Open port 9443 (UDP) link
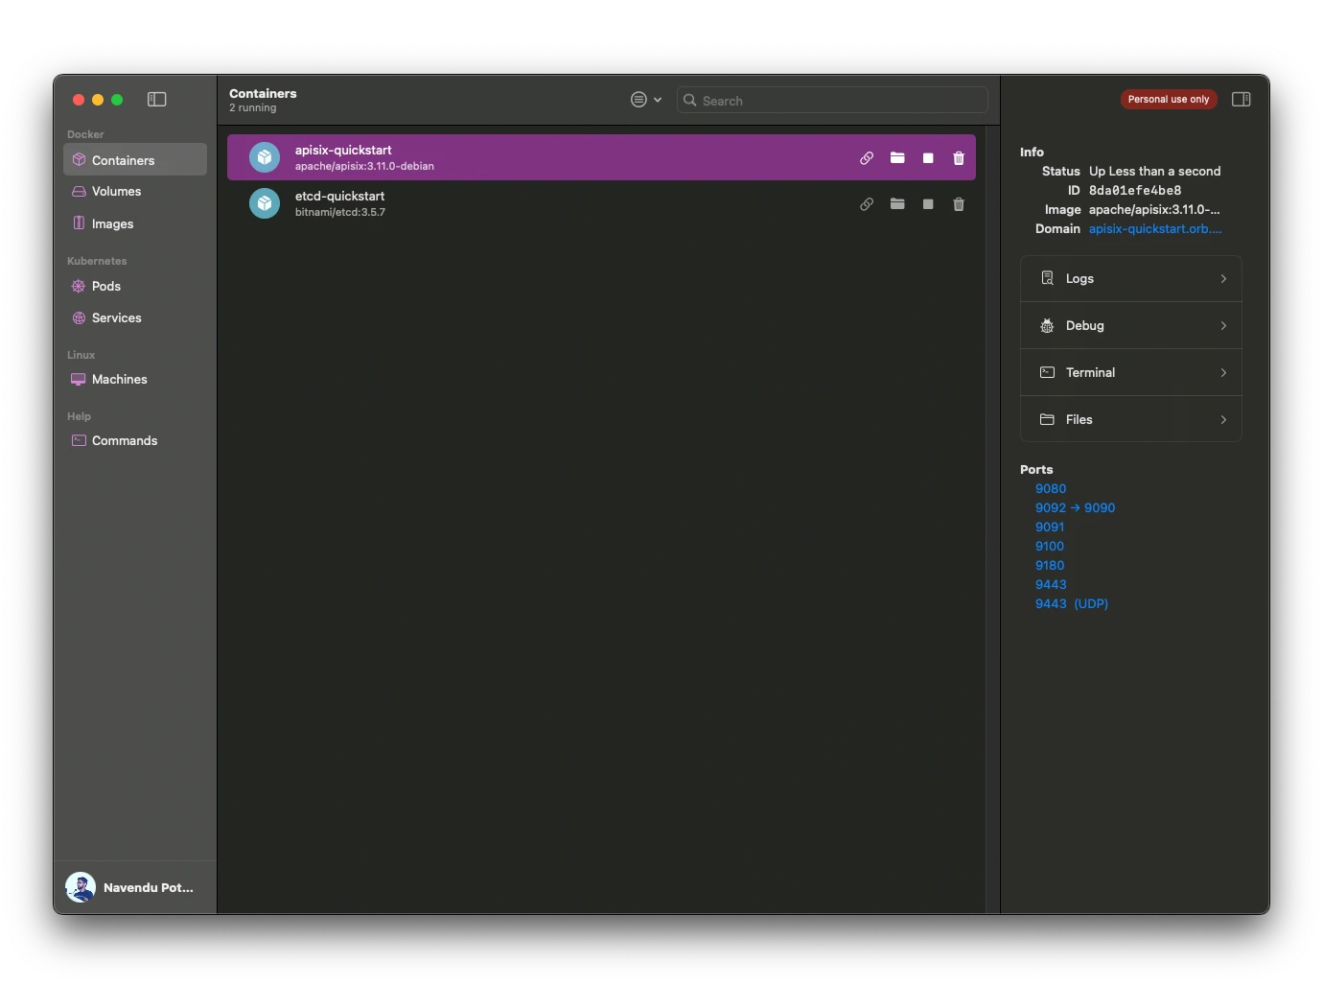Screen dimensions: 1323x985 (x=1072, y=603)
